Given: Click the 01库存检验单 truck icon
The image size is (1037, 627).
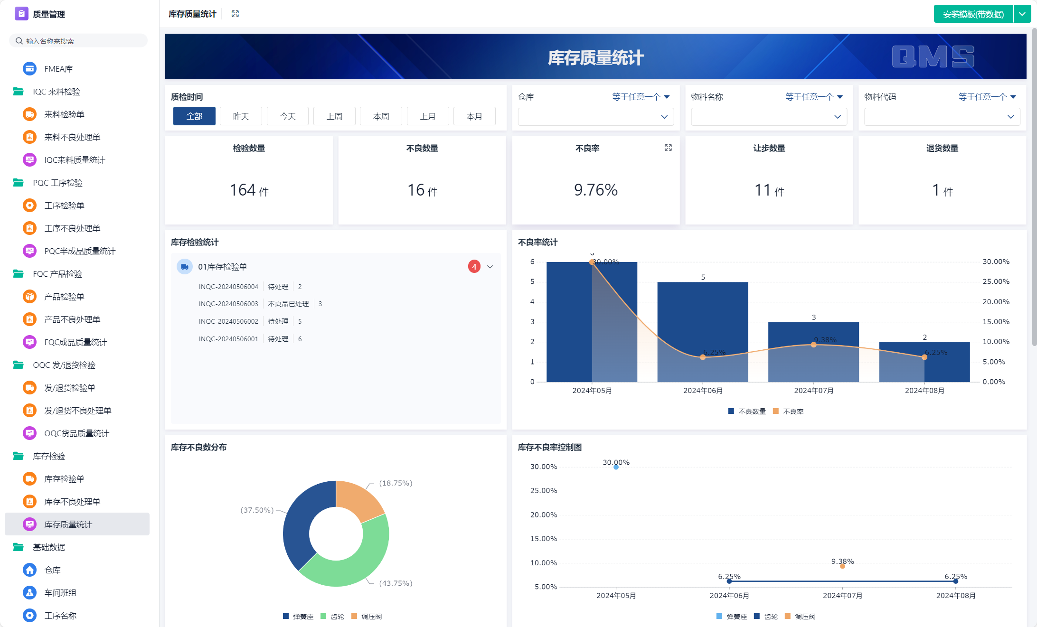Looking at the screenshot, I should (x=185, y=267).
